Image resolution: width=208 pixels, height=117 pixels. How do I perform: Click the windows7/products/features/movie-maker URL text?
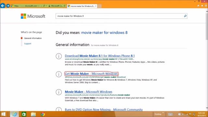[97, 95]
